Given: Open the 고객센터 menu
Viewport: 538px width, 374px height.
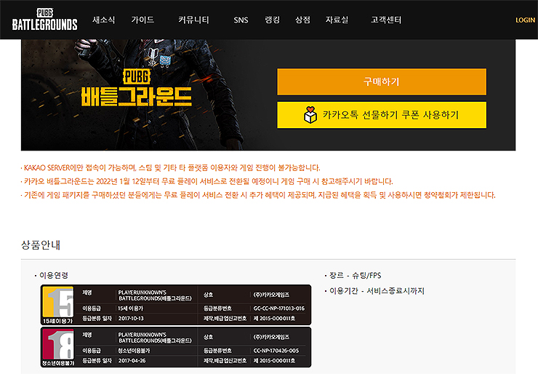Looking at the screenshot, I should 386,20.
